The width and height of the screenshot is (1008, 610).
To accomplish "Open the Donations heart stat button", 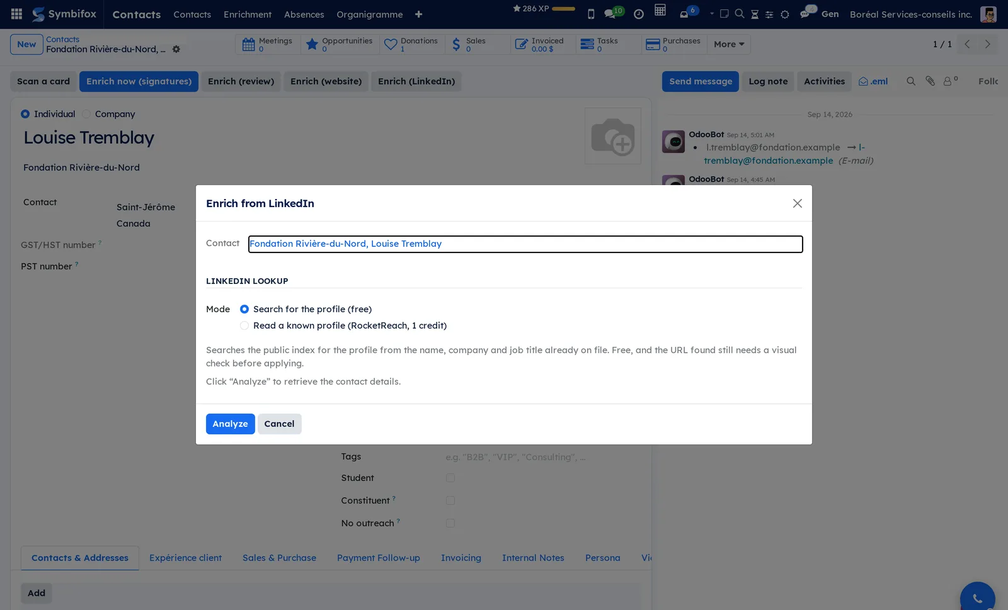I will [x=411, y=44].
